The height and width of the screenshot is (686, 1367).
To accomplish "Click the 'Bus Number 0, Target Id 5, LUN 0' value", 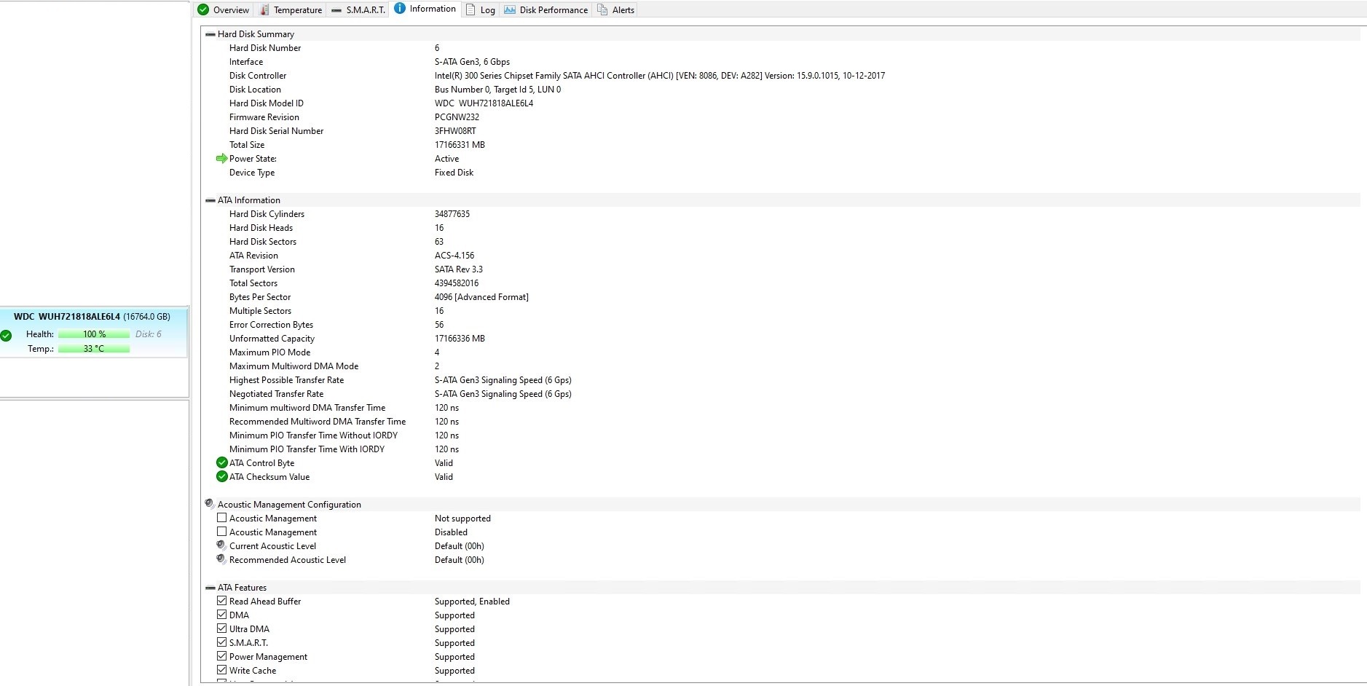I will [497, 90].
